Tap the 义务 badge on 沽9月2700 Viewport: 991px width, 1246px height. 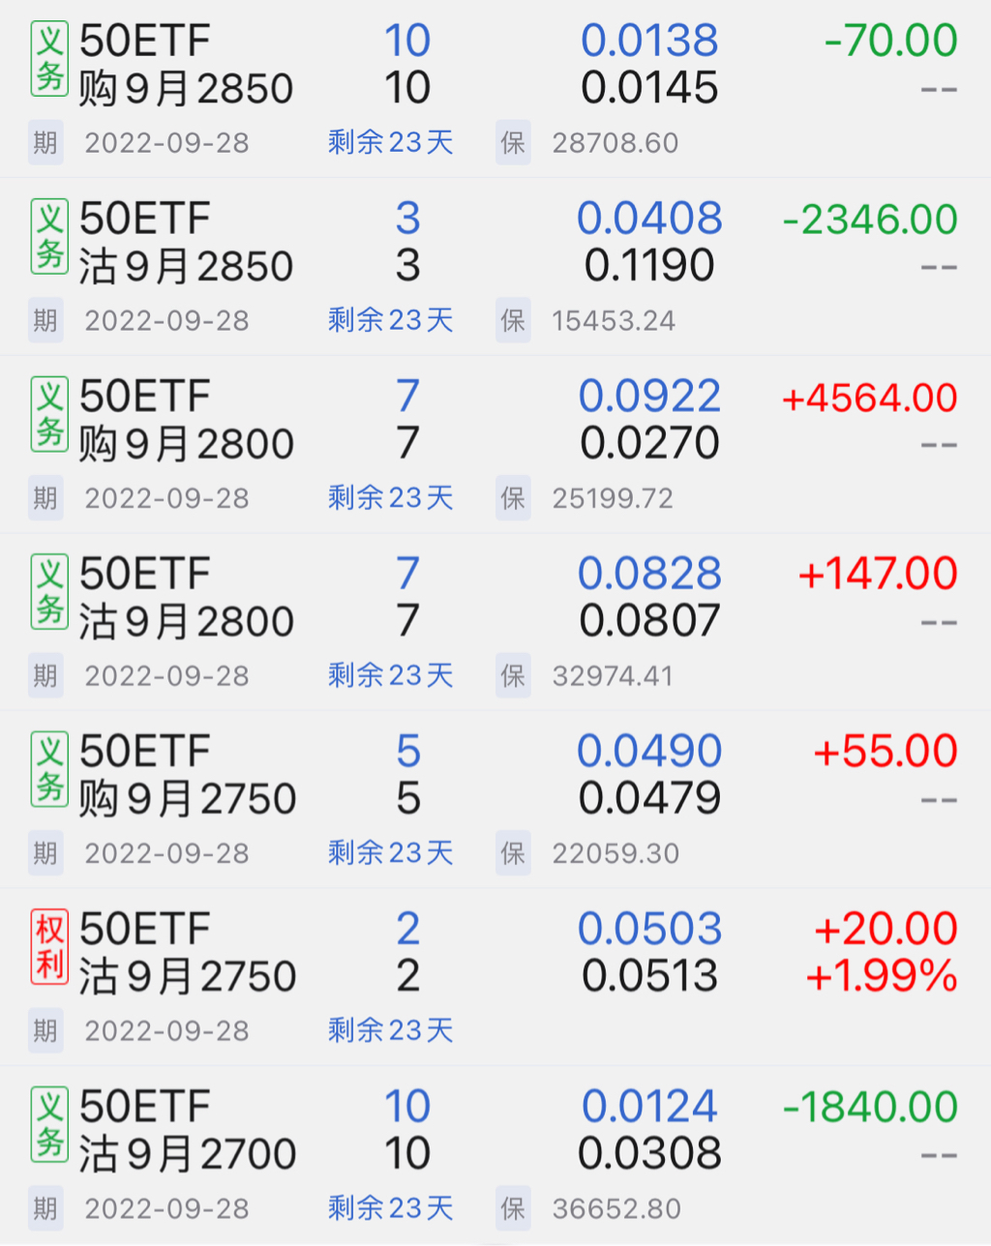[49, 1124]
